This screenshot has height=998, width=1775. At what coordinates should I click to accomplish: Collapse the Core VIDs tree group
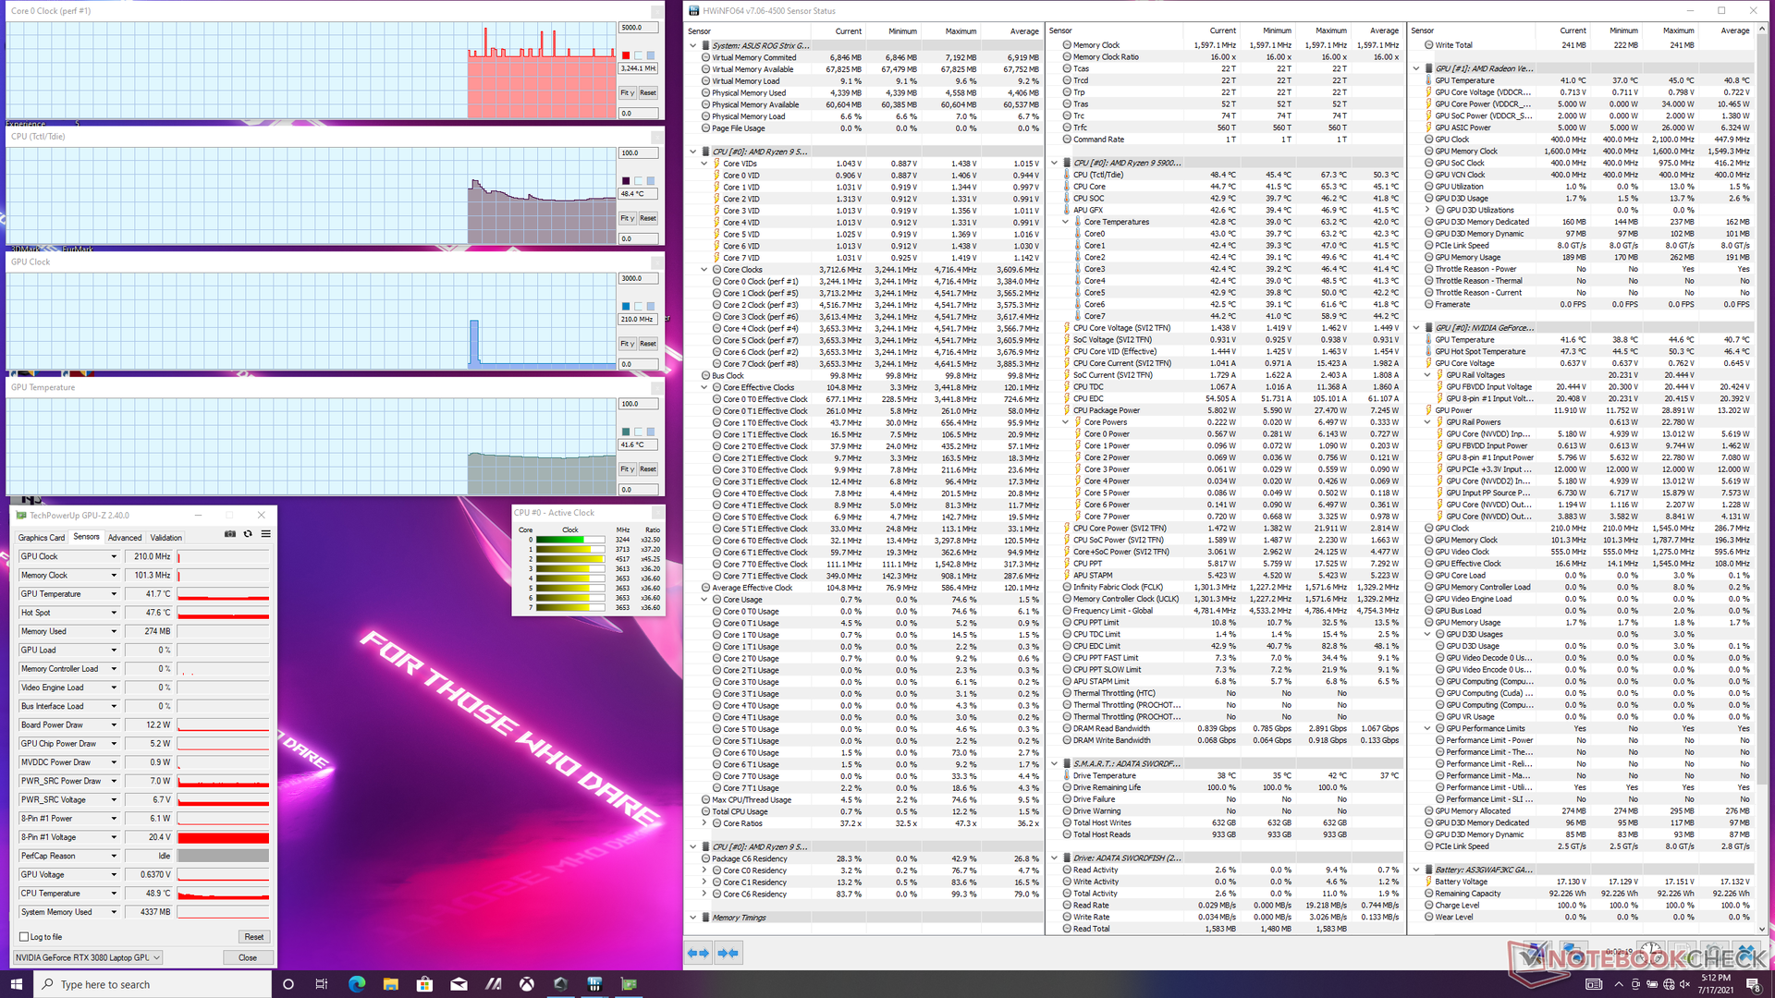(704, 164)
